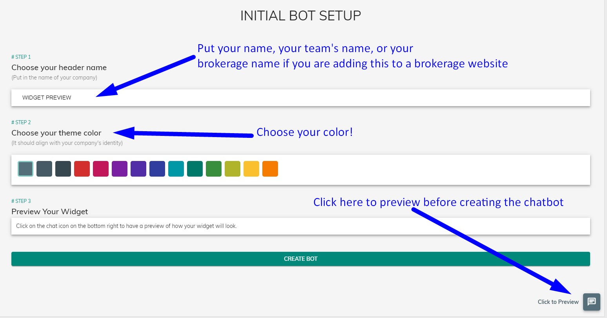The width and height of the screenshot is (607, 318).
Task: Select the yellow amber color swatch
Action: [251, 169]
